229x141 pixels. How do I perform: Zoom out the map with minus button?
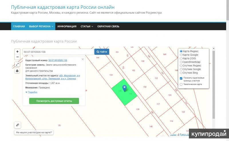tap(17, 57)
